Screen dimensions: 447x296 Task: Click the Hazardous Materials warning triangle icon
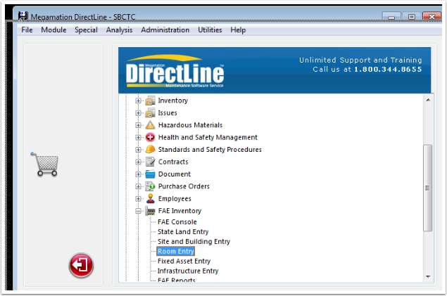click(150, 125)
